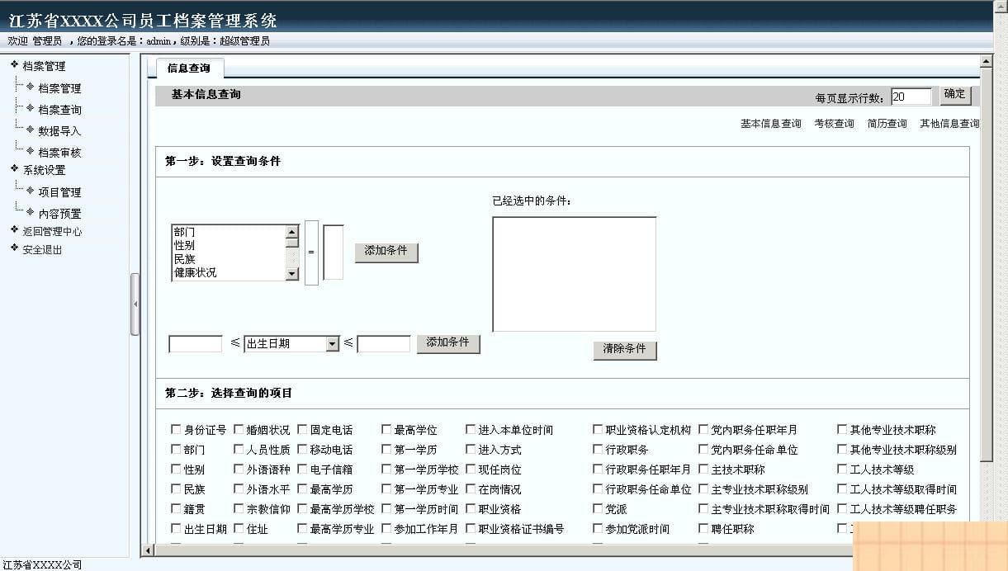Click the 每页显示行数 input field
This screenshot has width=1008, height=571.
pyautogui.click(x=911, y=96)
